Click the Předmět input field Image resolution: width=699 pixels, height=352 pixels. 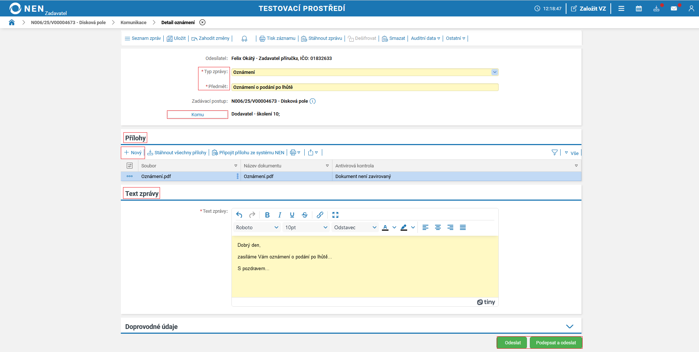click(364, 87)
